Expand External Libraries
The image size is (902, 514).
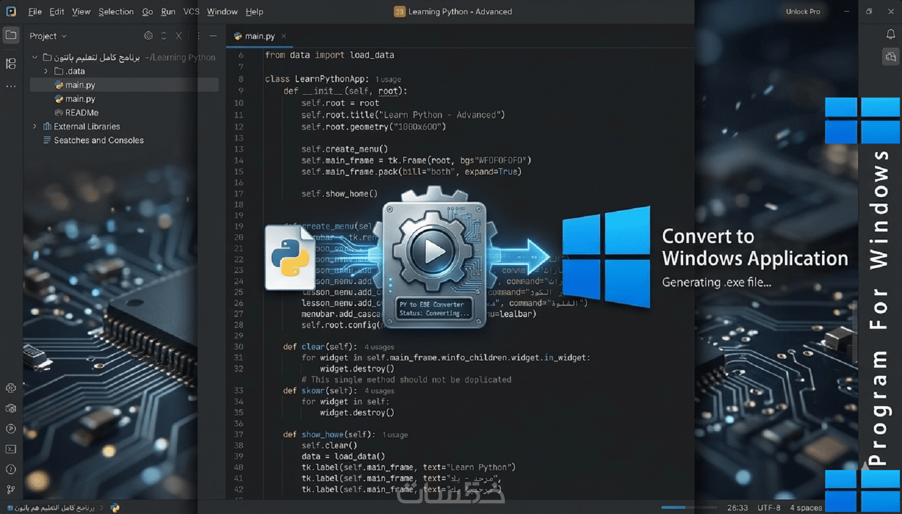[x=35, y=126]
